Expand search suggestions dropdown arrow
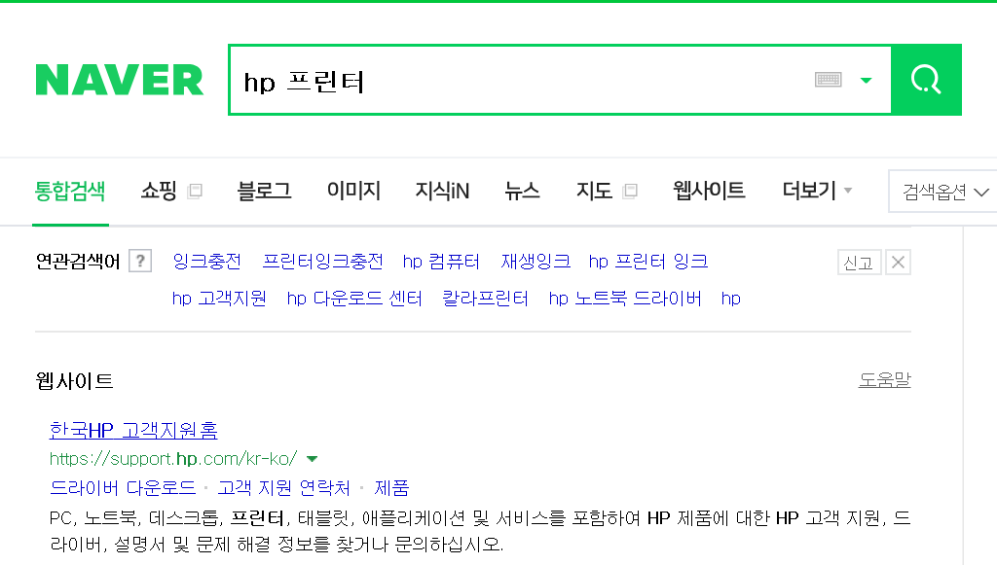Viewport: 997px width, 565px height. [x=866, y=80]
